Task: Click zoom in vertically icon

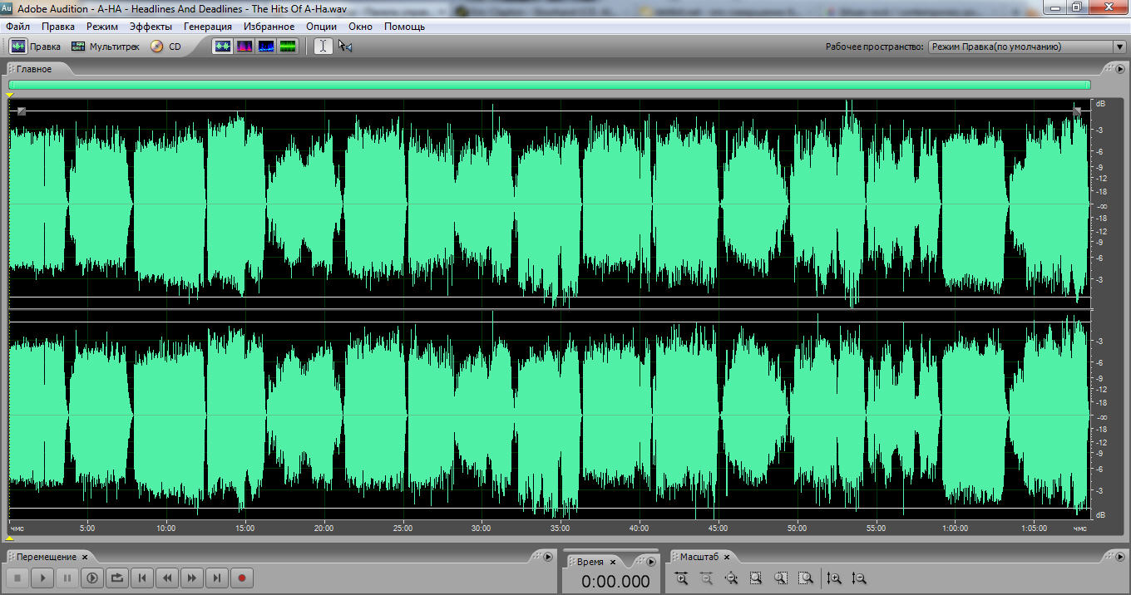Action: click(835, 578)
